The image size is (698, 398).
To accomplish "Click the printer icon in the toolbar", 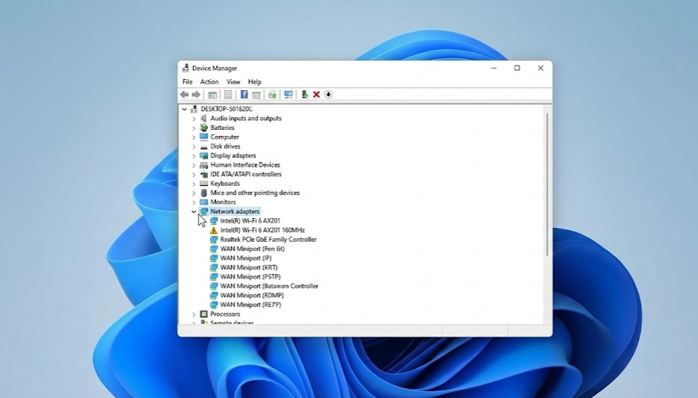I will [272, 95].
